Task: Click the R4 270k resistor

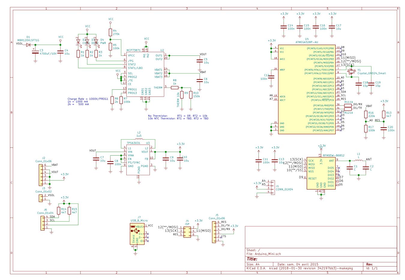Action: click(110, 32)
